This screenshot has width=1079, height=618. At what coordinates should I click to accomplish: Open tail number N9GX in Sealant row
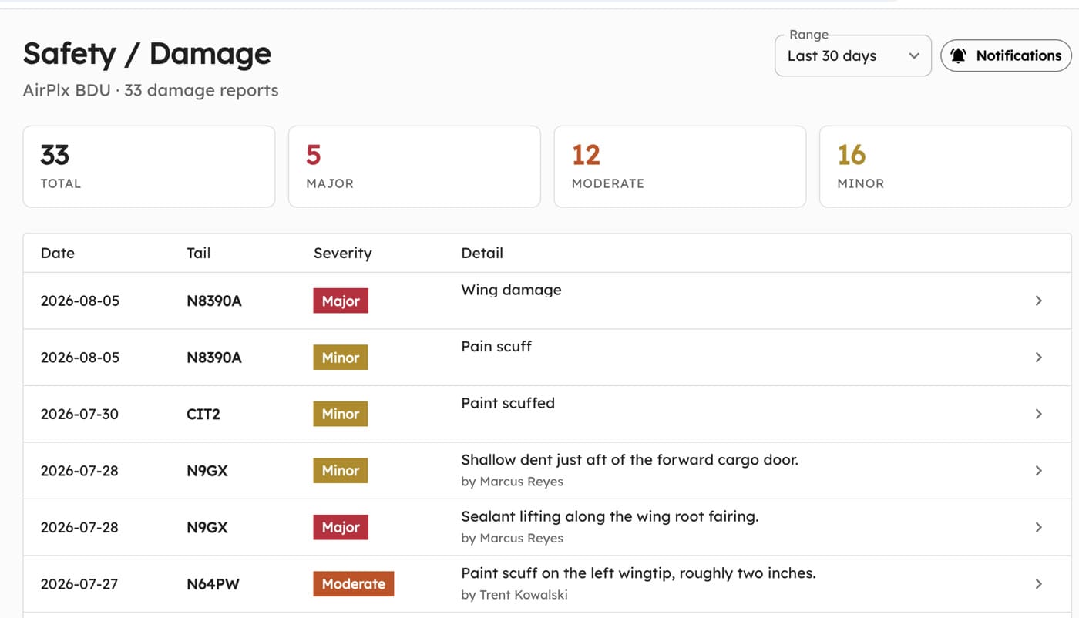pyautogui.click(x=207, y=527)
